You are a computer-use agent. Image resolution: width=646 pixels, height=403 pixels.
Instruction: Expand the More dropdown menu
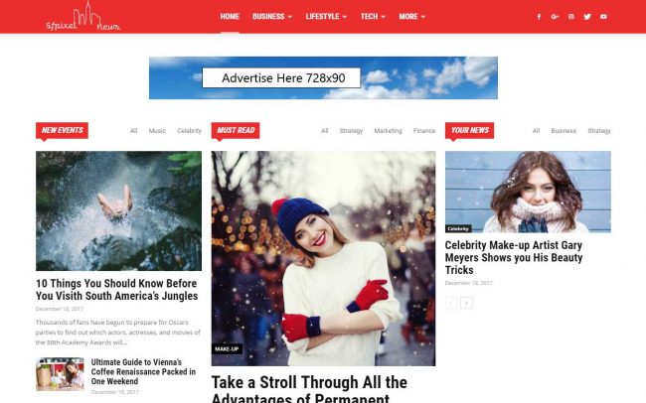click(x=412, y=17)
